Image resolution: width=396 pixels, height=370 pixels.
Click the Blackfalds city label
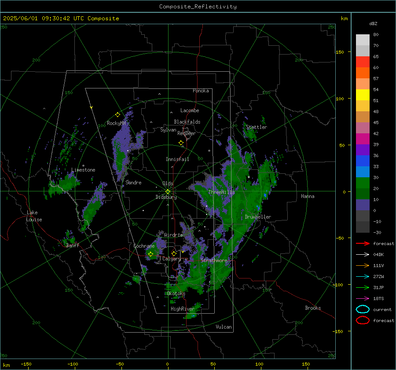(x=187, y=122)
